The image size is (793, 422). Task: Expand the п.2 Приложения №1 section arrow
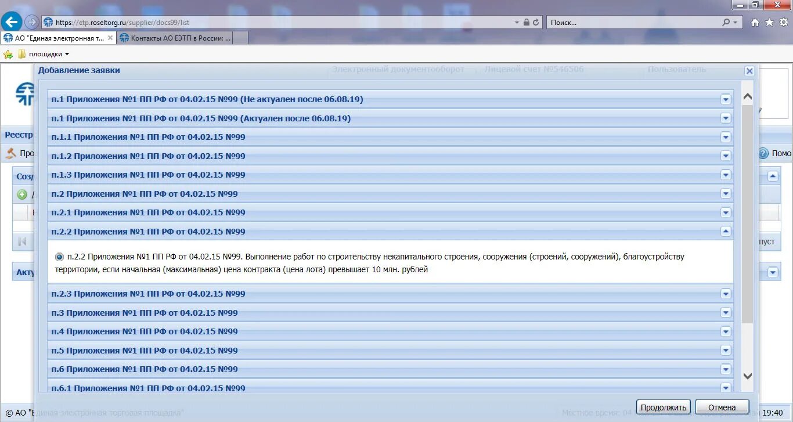tap(725, 194)
